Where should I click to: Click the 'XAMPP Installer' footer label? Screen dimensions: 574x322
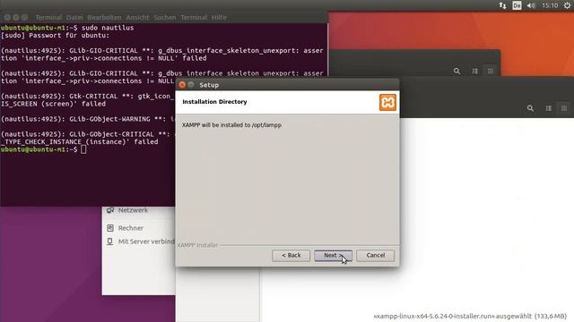(x=197, y=245)
